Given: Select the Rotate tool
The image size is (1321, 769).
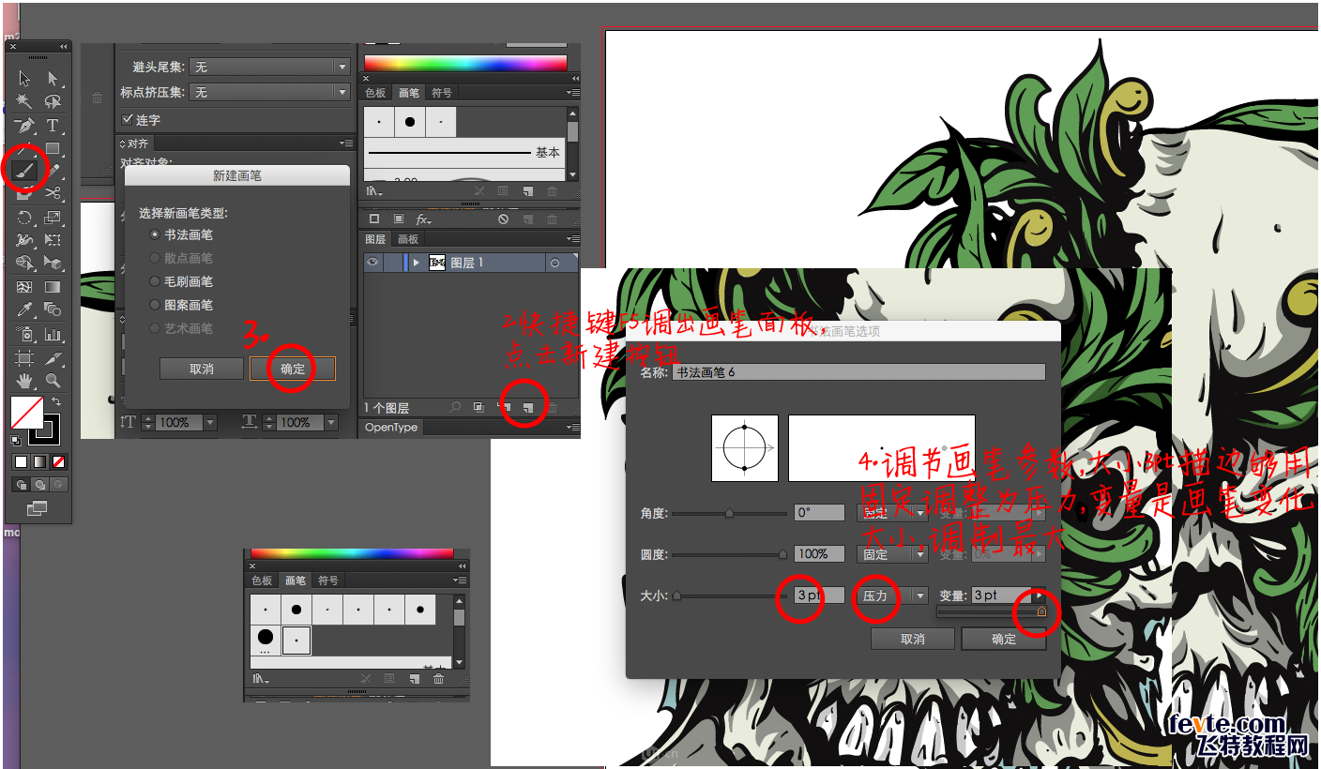Looking at the screenshot, I should pyautogui.click(x=24, y=218).
